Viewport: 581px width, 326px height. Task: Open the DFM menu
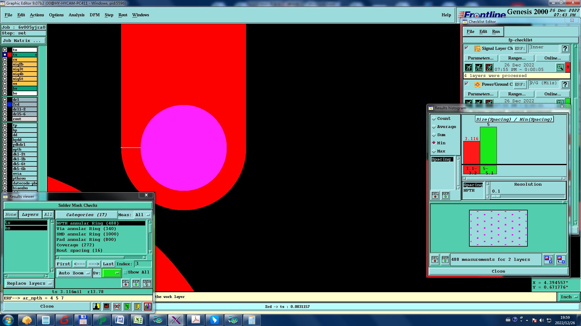(94, 15)
